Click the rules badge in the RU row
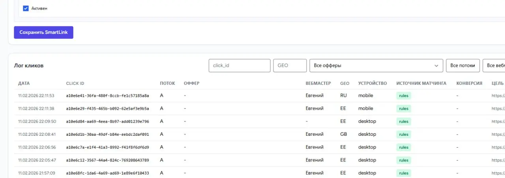The image size is (505, 178). tap(404, 96)
